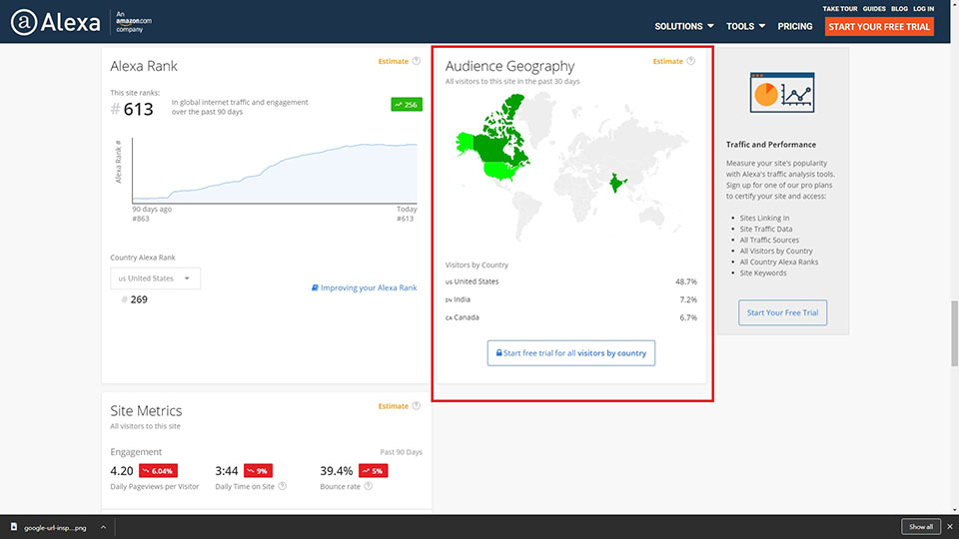Expand the Solutions menu
Viewport: 959px width, 539px height.
[683, 26]
